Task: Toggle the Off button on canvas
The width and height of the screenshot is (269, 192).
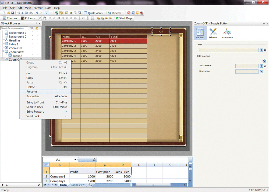Action: tap(161, 32)
